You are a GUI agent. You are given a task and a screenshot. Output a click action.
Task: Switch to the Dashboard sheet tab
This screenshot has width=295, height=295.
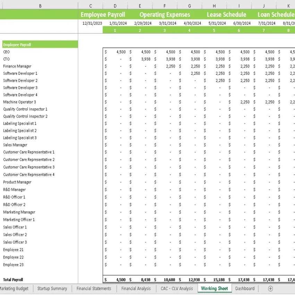(245, 288)
